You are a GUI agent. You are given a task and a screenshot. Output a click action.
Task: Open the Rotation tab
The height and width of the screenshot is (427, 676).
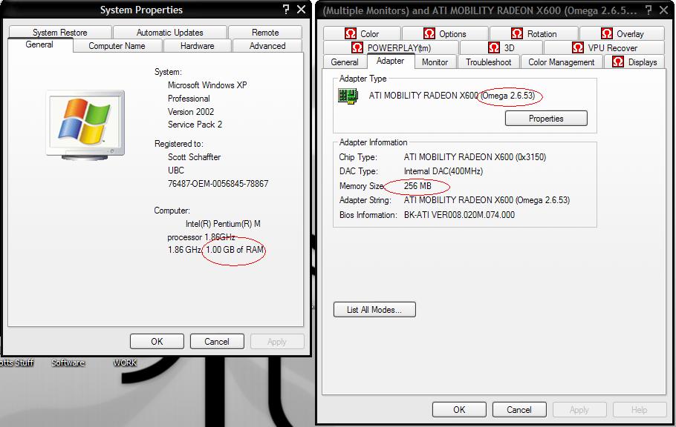click(533, 33)
